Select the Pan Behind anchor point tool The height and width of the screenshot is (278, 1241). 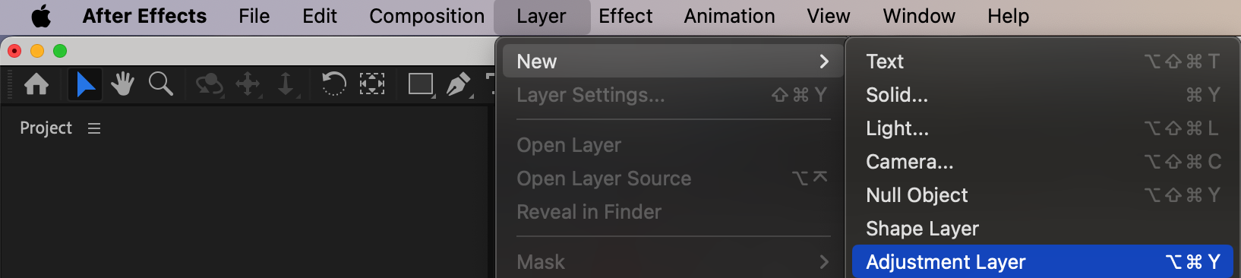(x=371, y=84)
